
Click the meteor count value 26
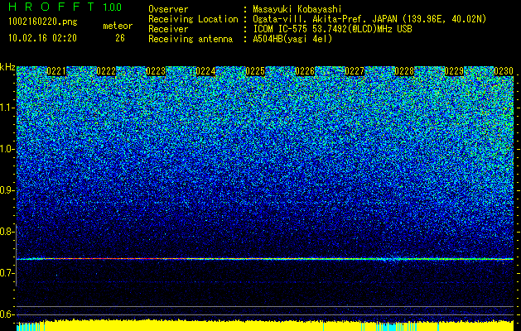tap(120, 38)
